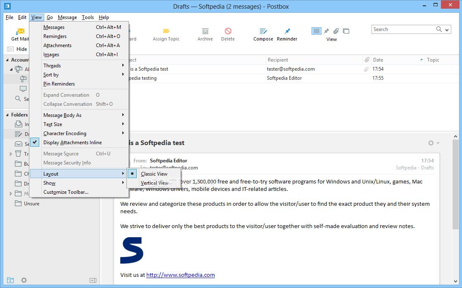Open the Message Body As submenu
Image resolution: width=462 pixels, height=288 pixels.
[79, 115]
